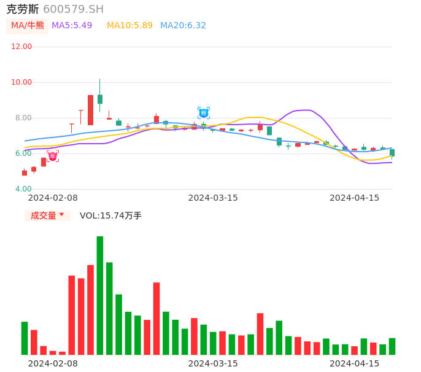421x372 pixels.
Task: Click the leftmost green volume bar
Action: 25,338
